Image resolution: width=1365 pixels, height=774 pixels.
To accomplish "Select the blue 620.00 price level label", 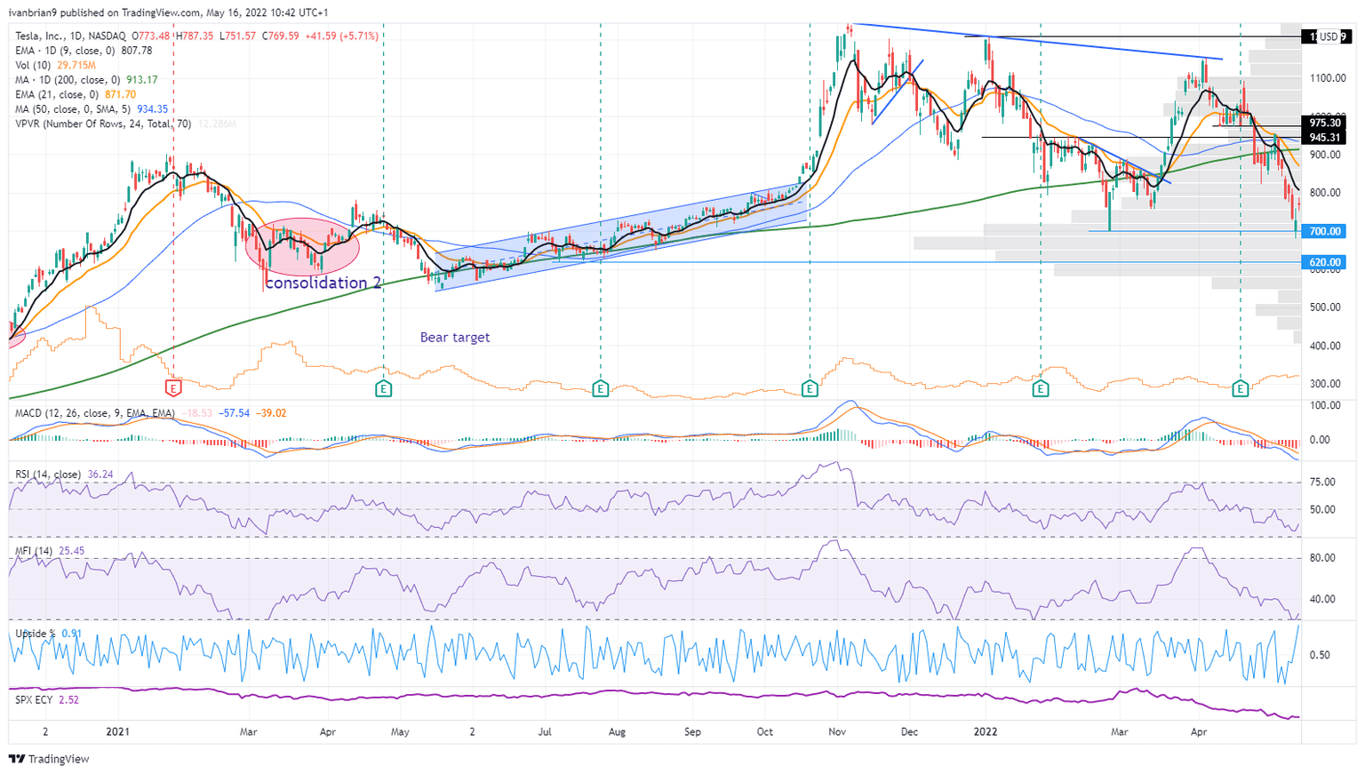I will [1324, 263].
